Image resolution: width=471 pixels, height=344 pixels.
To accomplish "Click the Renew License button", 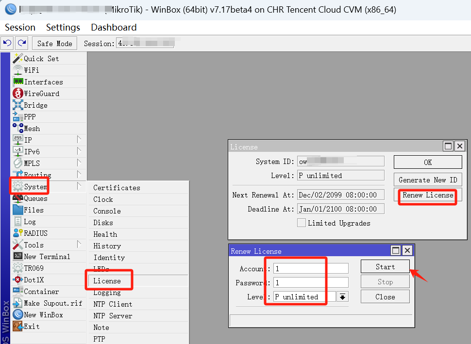I will 428,195.
